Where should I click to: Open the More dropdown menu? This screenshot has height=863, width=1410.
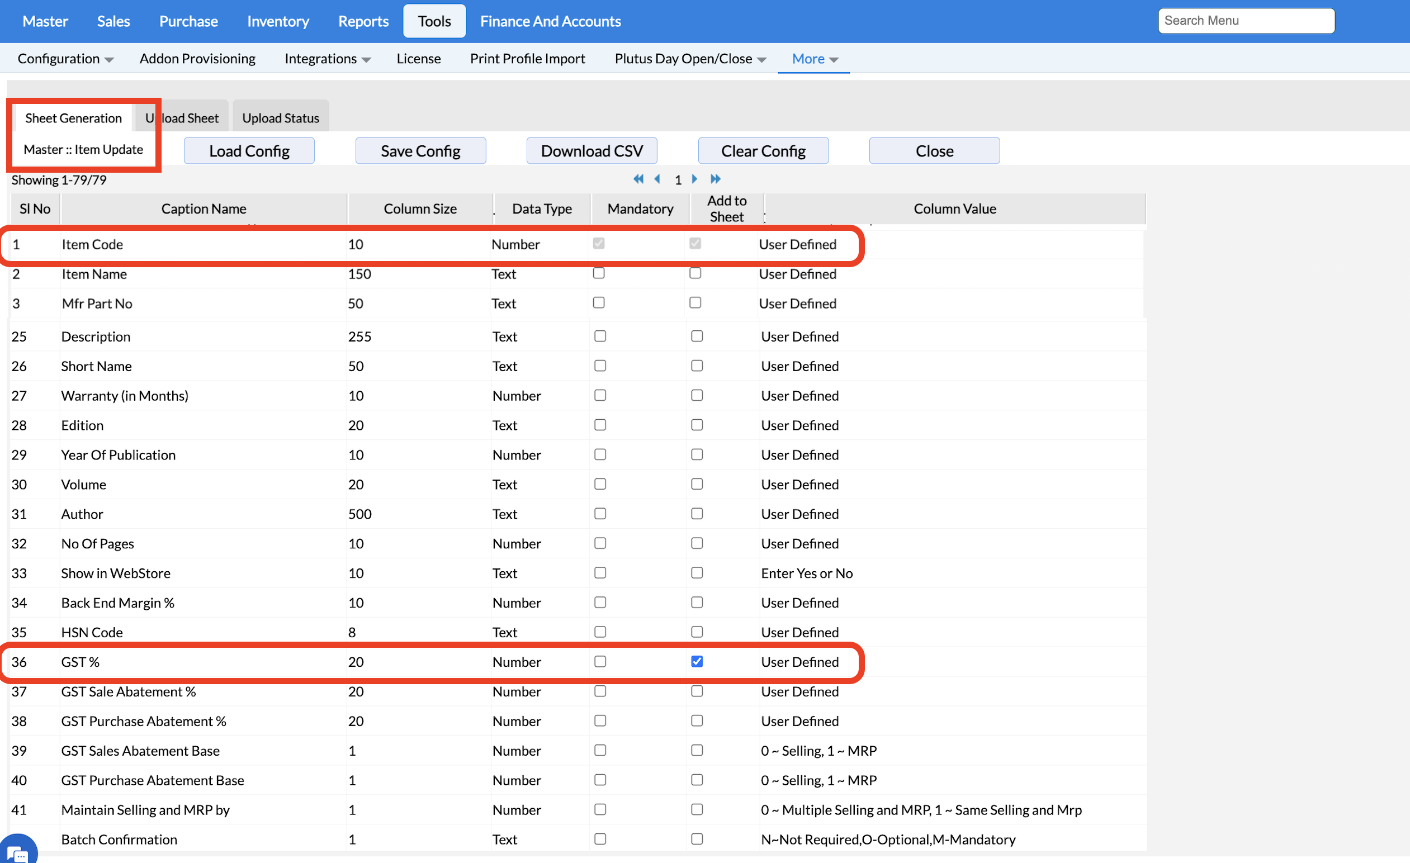tap(814, 59)
